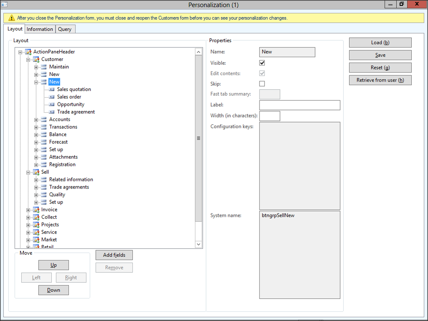Click the Maintain group icon
This screenshot has width=428, height=321.
44,67
